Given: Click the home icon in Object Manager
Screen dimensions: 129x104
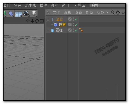Looking at the screenshot, I should click(118, 12).
